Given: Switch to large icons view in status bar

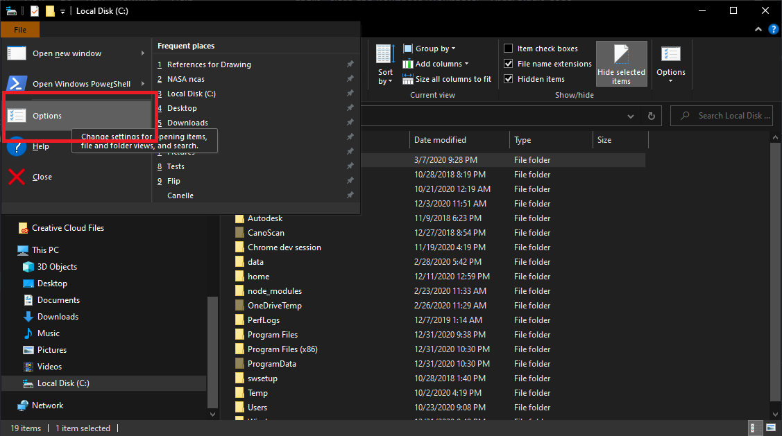Looking at the screenshot, I should tap(770, 428).
